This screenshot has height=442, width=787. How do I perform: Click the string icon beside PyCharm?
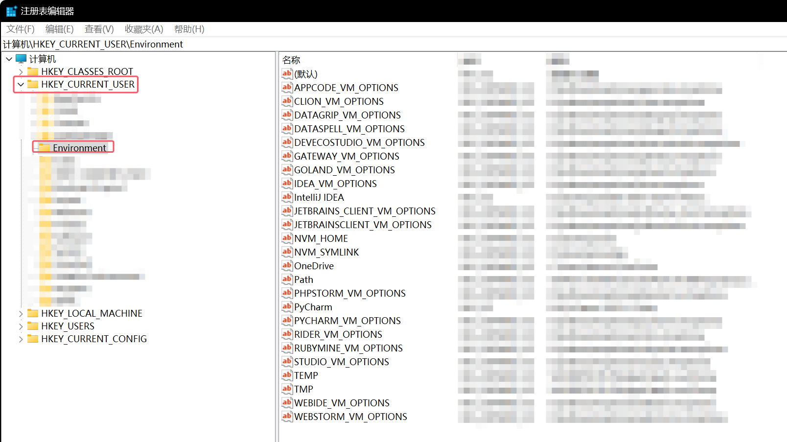287,307
